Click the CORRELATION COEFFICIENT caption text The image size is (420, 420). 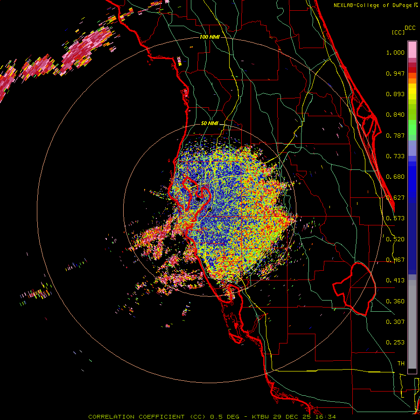136,417
